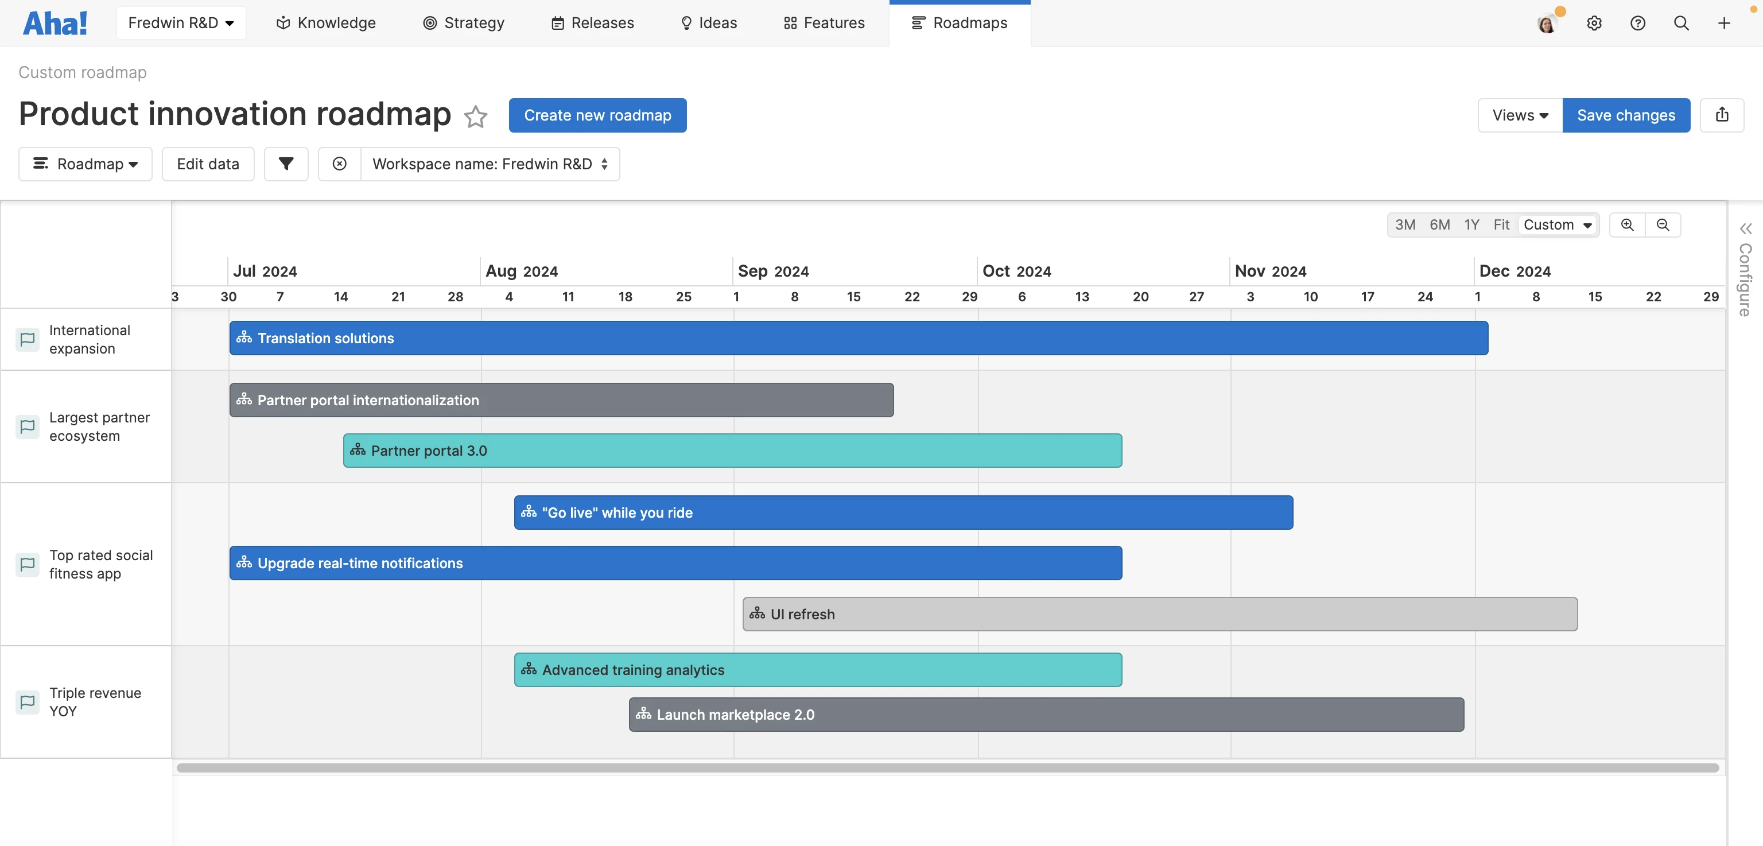Open account settings gear icon
The width and height of the screenshot is (1763, 846).
1594,24
